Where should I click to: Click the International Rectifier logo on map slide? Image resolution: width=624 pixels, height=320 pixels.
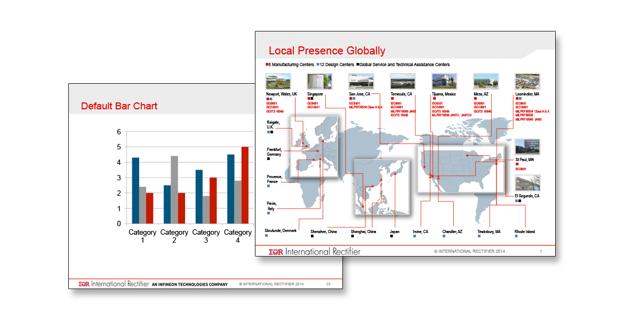315,251
